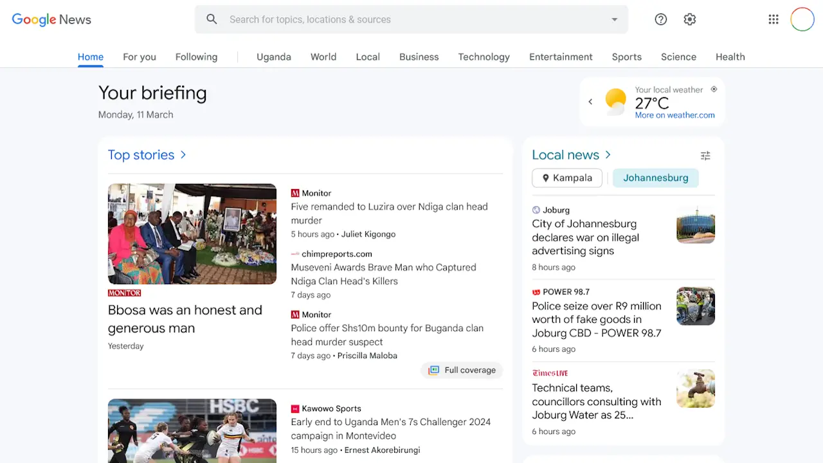The image size is (823, 463).
Task: Select the Johannesburg location chip
Action: point(656,178)
